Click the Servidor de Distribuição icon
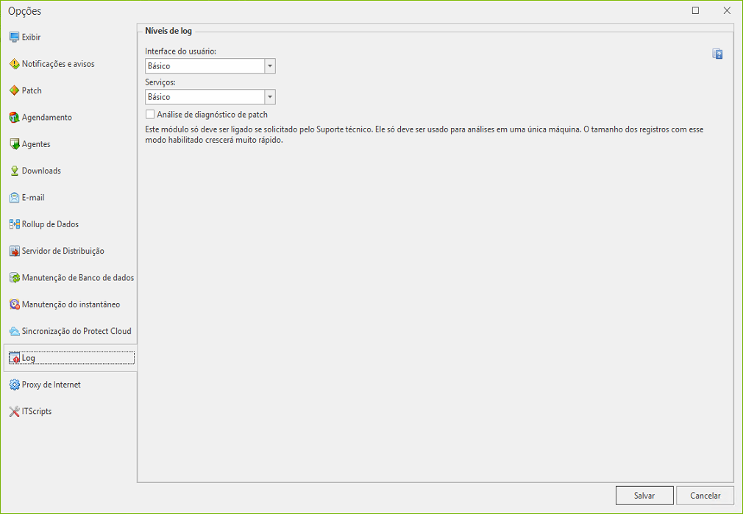Screen dimensions: 743x514 (x=14, y=251)
